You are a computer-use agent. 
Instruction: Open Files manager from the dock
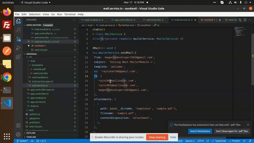[7, 38]
